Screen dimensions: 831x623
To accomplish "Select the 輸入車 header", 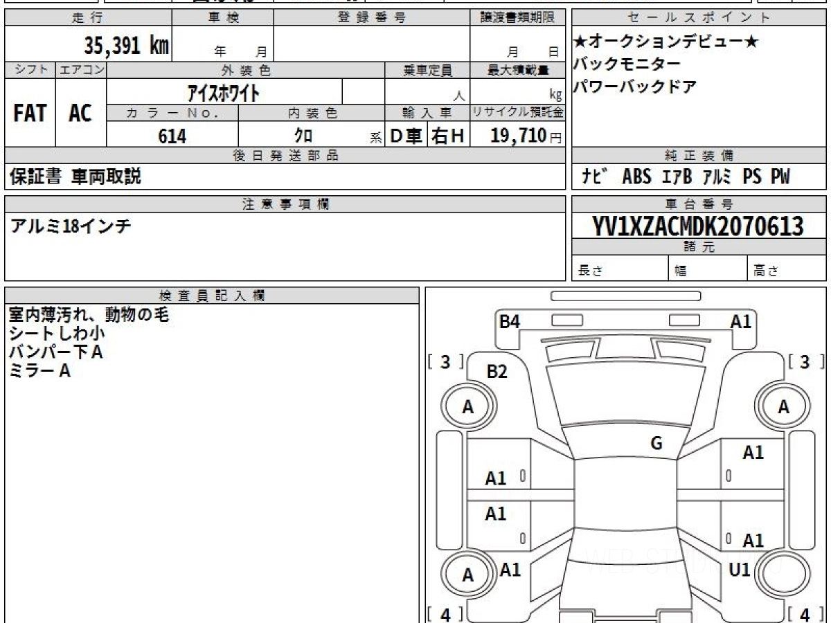I will coord(427,113).
